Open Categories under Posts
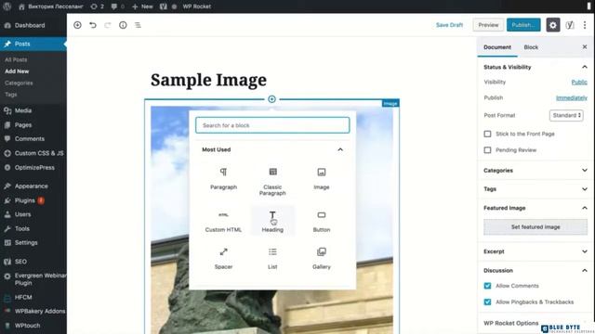The width and height of the screenshot is (595, 334). (x=19, y=83)
